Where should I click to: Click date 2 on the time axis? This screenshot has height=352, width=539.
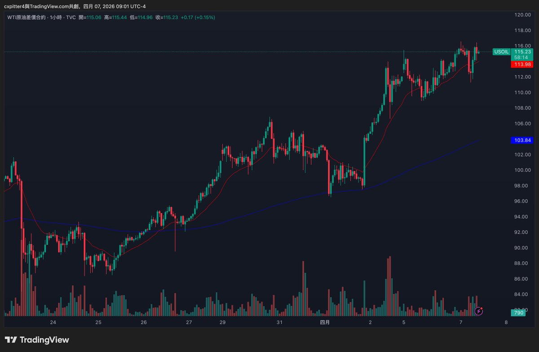point(370,322)
